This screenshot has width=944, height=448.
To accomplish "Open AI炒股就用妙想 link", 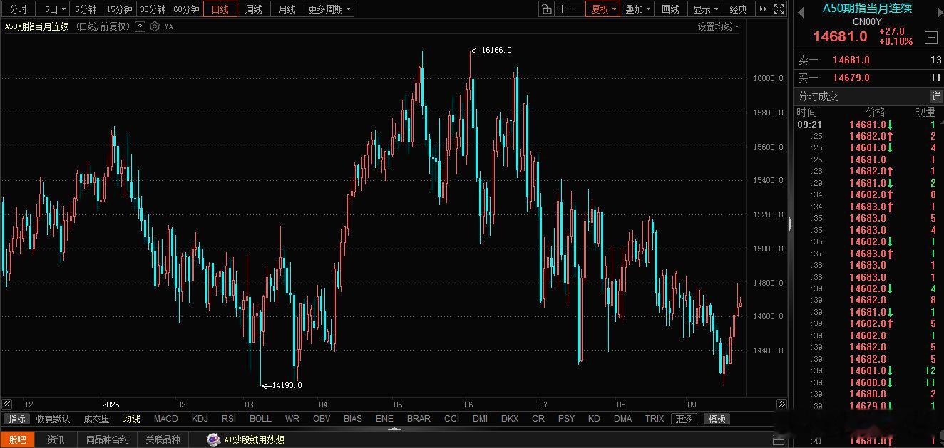I will [x=254, y=439].
